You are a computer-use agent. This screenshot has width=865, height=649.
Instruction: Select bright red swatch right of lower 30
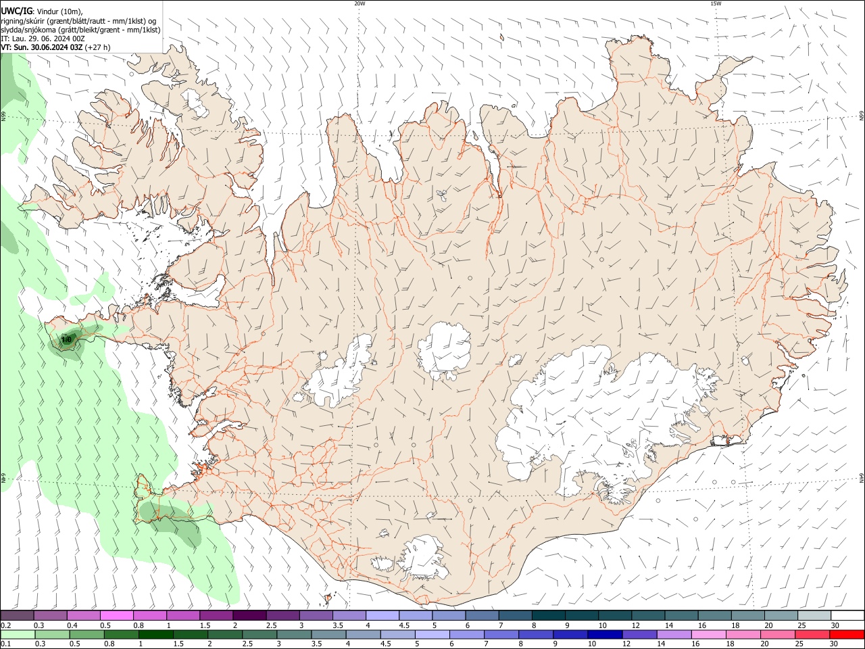(846, 634)
